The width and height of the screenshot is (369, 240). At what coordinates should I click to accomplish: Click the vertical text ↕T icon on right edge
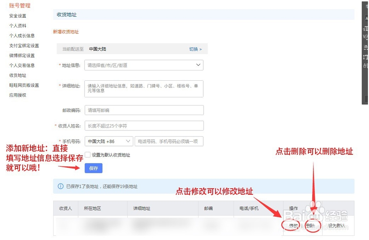pyautogui.click(x=365, y=56)
